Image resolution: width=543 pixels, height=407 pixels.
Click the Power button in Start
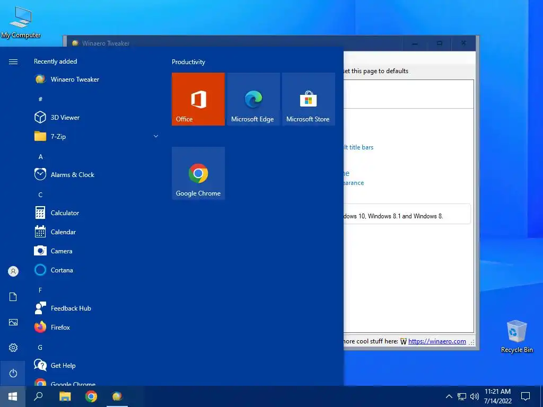13,373
